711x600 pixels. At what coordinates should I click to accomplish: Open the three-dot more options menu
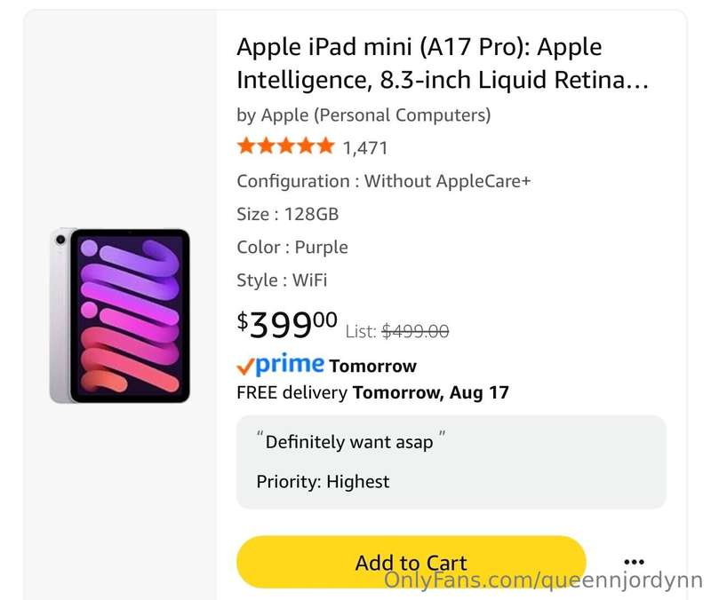click(634, 562)
